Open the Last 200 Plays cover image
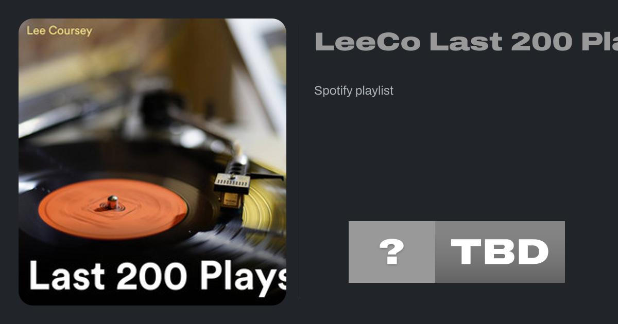618x324 pixels. tap(152, 162)
